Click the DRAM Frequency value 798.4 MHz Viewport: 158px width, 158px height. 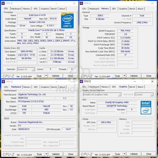[x=125, y=31]
